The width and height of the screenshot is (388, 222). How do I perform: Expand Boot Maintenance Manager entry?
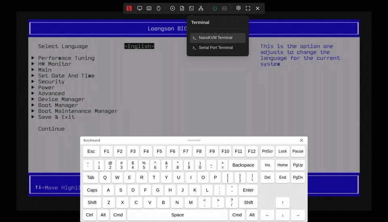coord(78,111)
